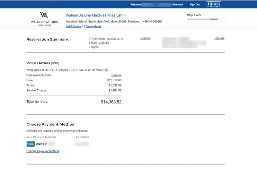Click the non-smoking icon beside villa name
257x171 pixels.
tap(106, 70)
